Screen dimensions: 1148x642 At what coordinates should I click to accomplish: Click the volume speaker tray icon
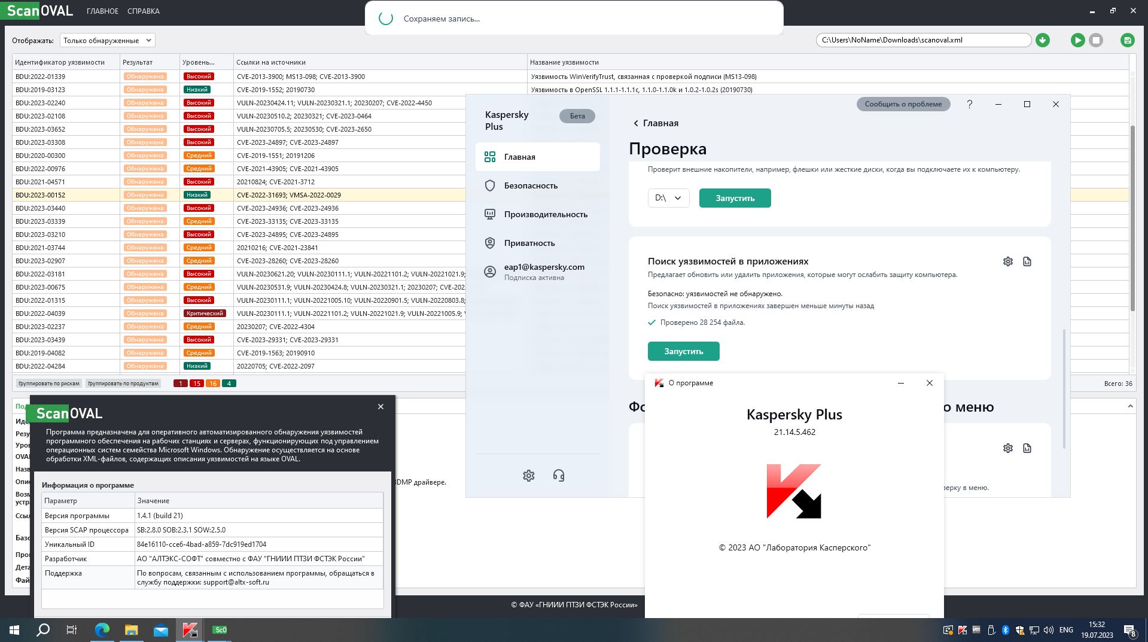point(1049,629)
